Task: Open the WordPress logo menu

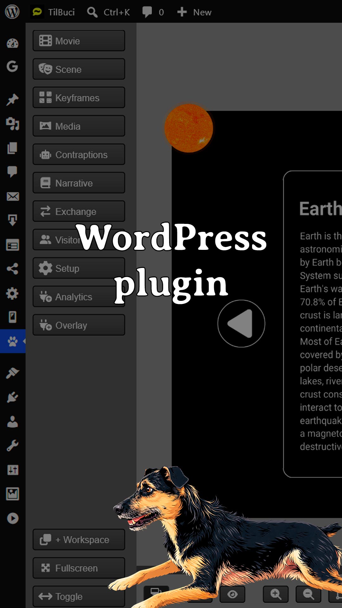Action: (12, 12)
